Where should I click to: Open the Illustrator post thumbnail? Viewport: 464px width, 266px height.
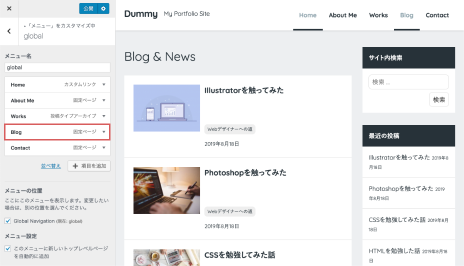click(166, 108)
